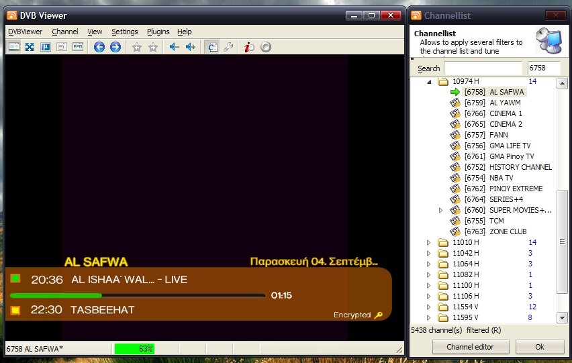Select channel [6761] GMA Pinoy TV
Viewport: 572px width, 363px height.
(499, 156)
